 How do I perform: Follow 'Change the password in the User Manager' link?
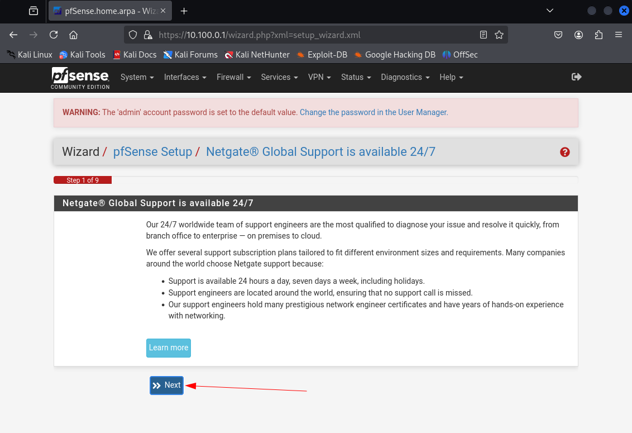click(374, 113)
